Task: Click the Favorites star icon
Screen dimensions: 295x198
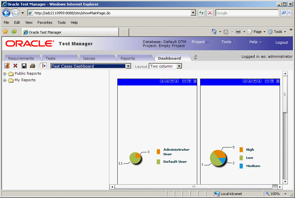Action: tap(6, 31)
